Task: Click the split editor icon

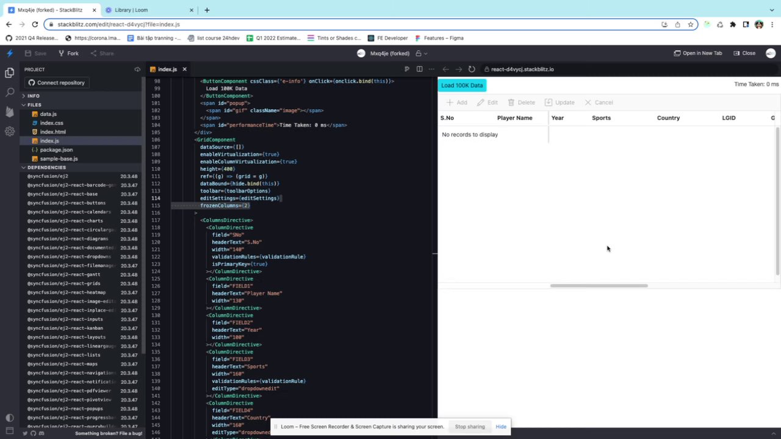Action: point(419,69)
